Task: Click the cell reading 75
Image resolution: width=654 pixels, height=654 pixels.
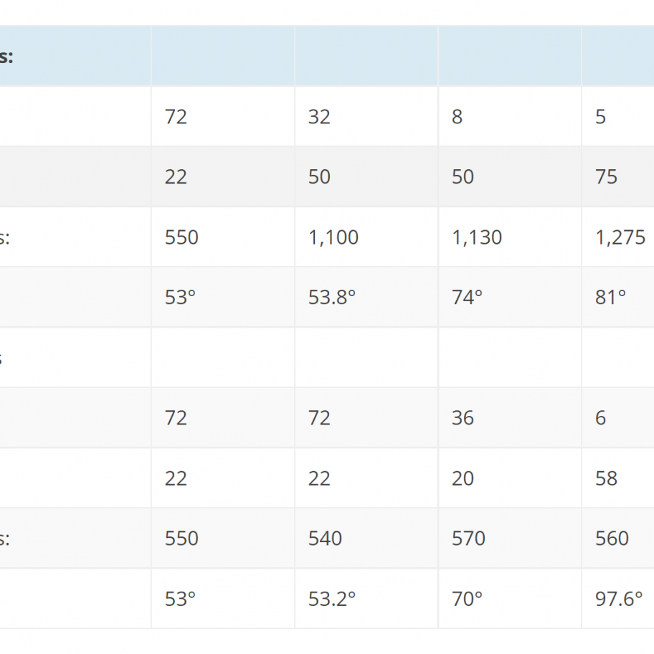Action: (x=618, y=176)
